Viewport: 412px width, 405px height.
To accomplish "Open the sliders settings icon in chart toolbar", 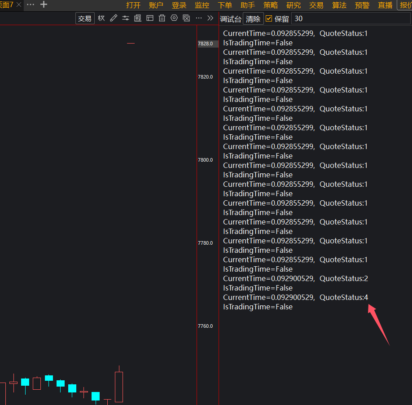I will tap(126, 18).
